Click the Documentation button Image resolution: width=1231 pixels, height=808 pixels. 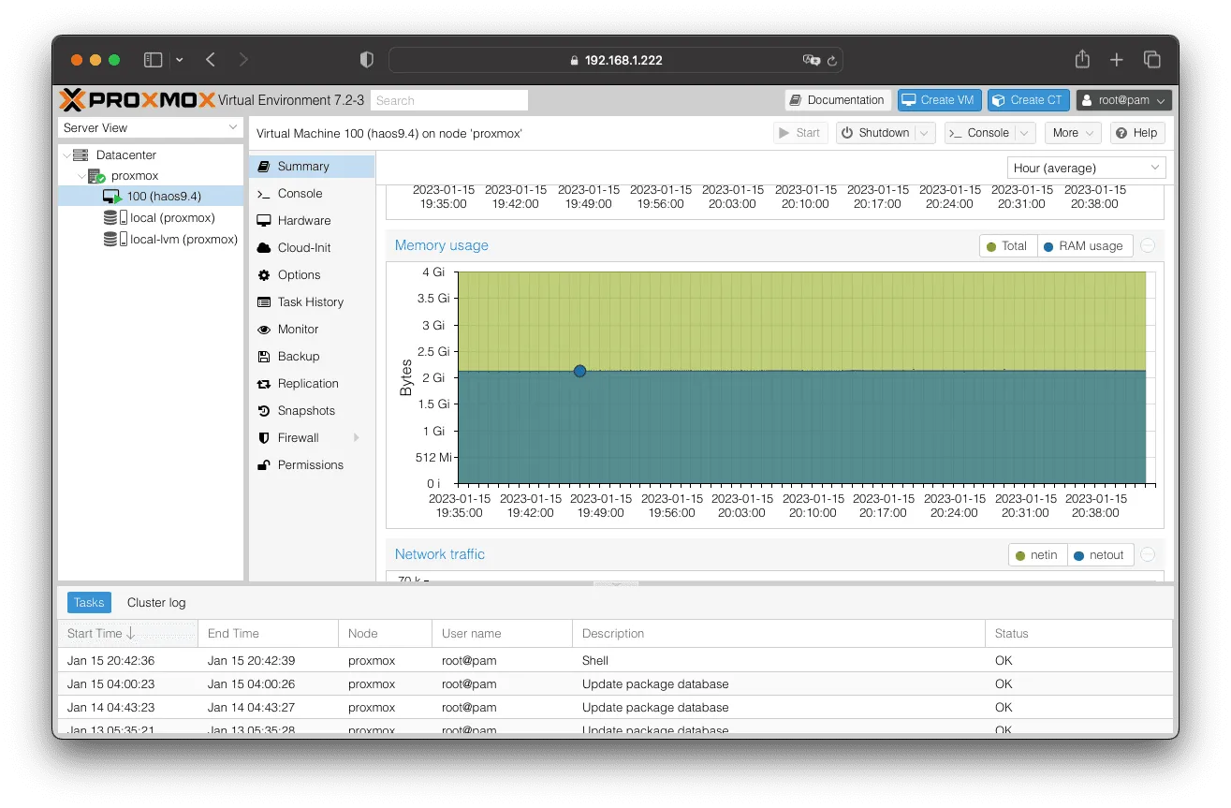837,100
